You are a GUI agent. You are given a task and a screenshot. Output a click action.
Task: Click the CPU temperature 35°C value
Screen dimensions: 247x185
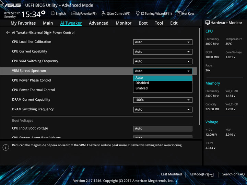(228, 44)
